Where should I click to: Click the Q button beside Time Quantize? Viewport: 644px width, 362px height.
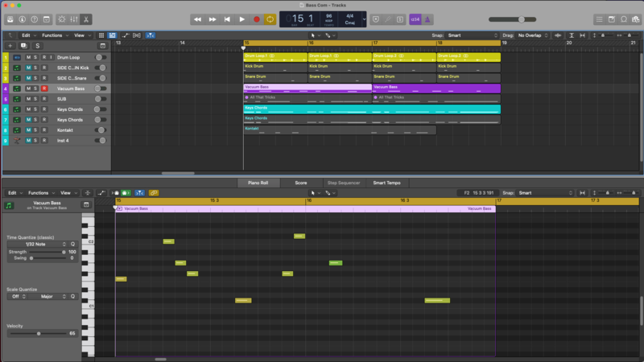coord(72,244)
